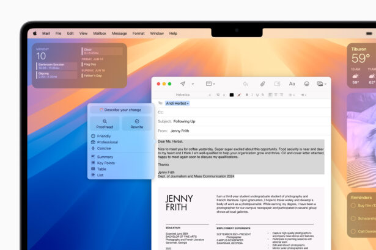376x250 pixels.
Task: Open the Window menu
Action: (157, 34)
